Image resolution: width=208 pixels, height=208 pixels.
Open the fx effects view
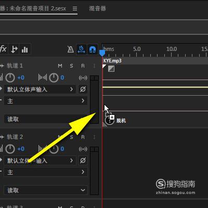[x=3, y=49]
